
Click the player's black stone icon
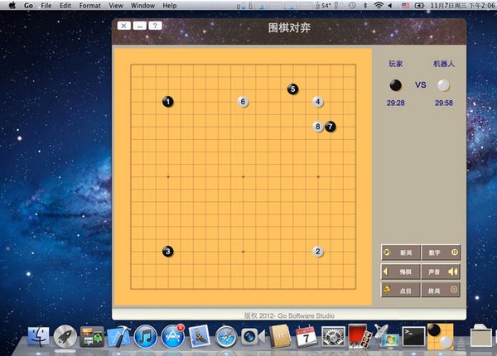pyautogui.click(x=396, y=85)
